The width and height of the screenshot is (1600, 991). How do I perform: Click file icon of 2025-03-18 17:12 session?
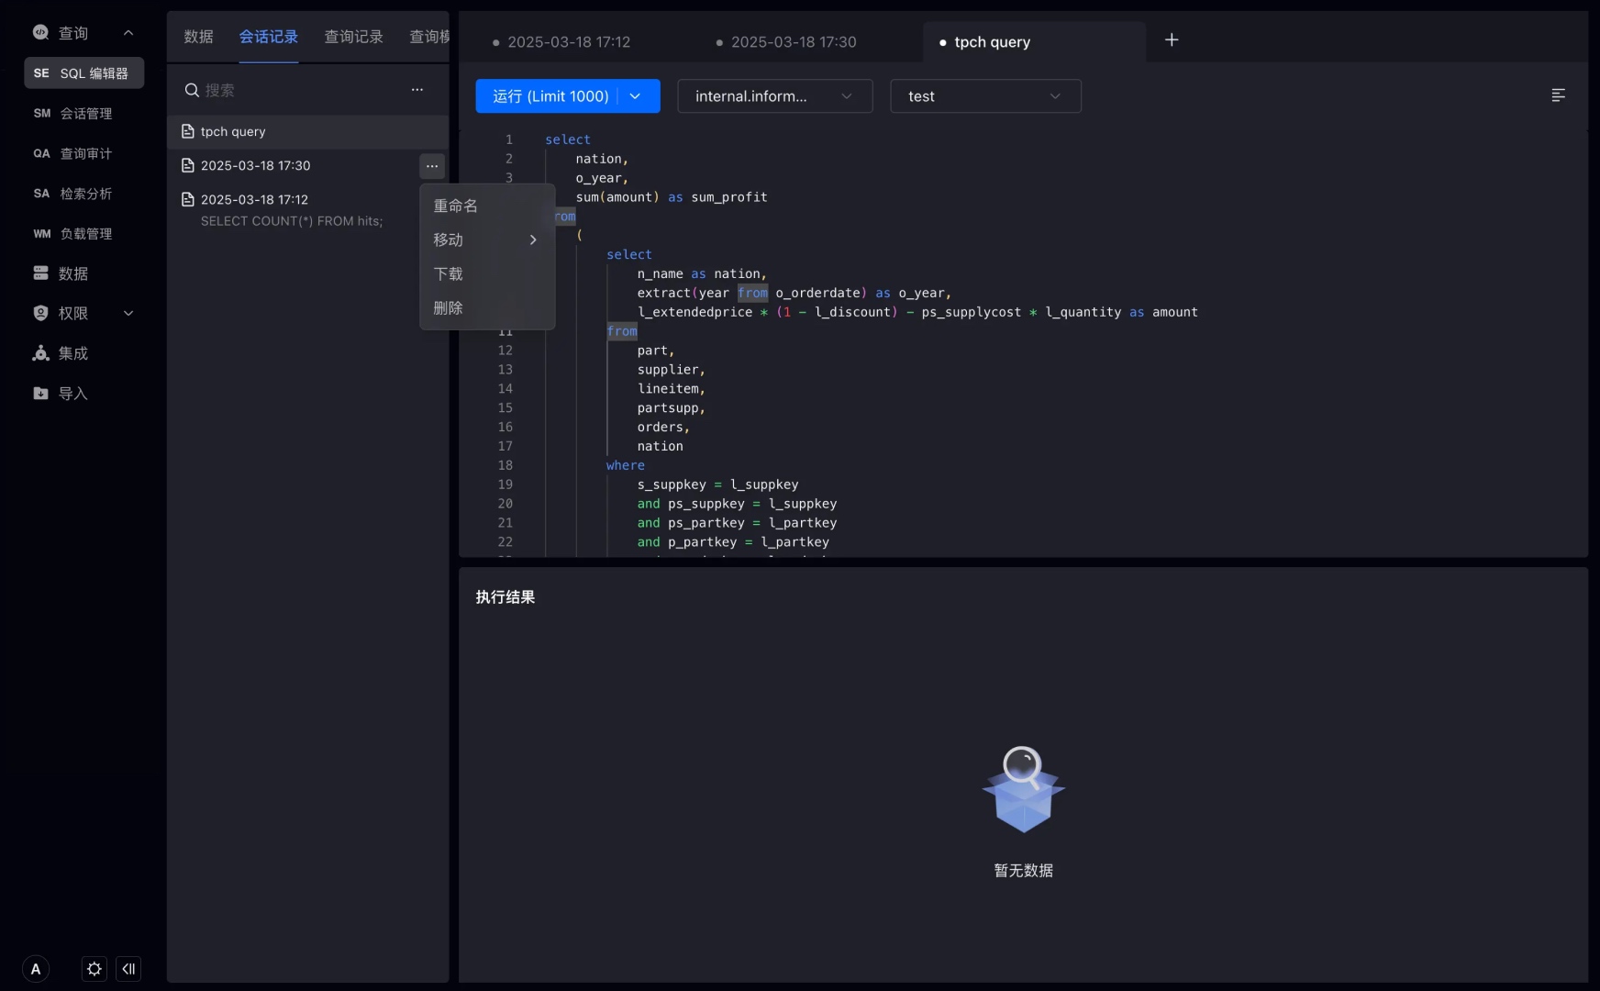click(188, 200)
